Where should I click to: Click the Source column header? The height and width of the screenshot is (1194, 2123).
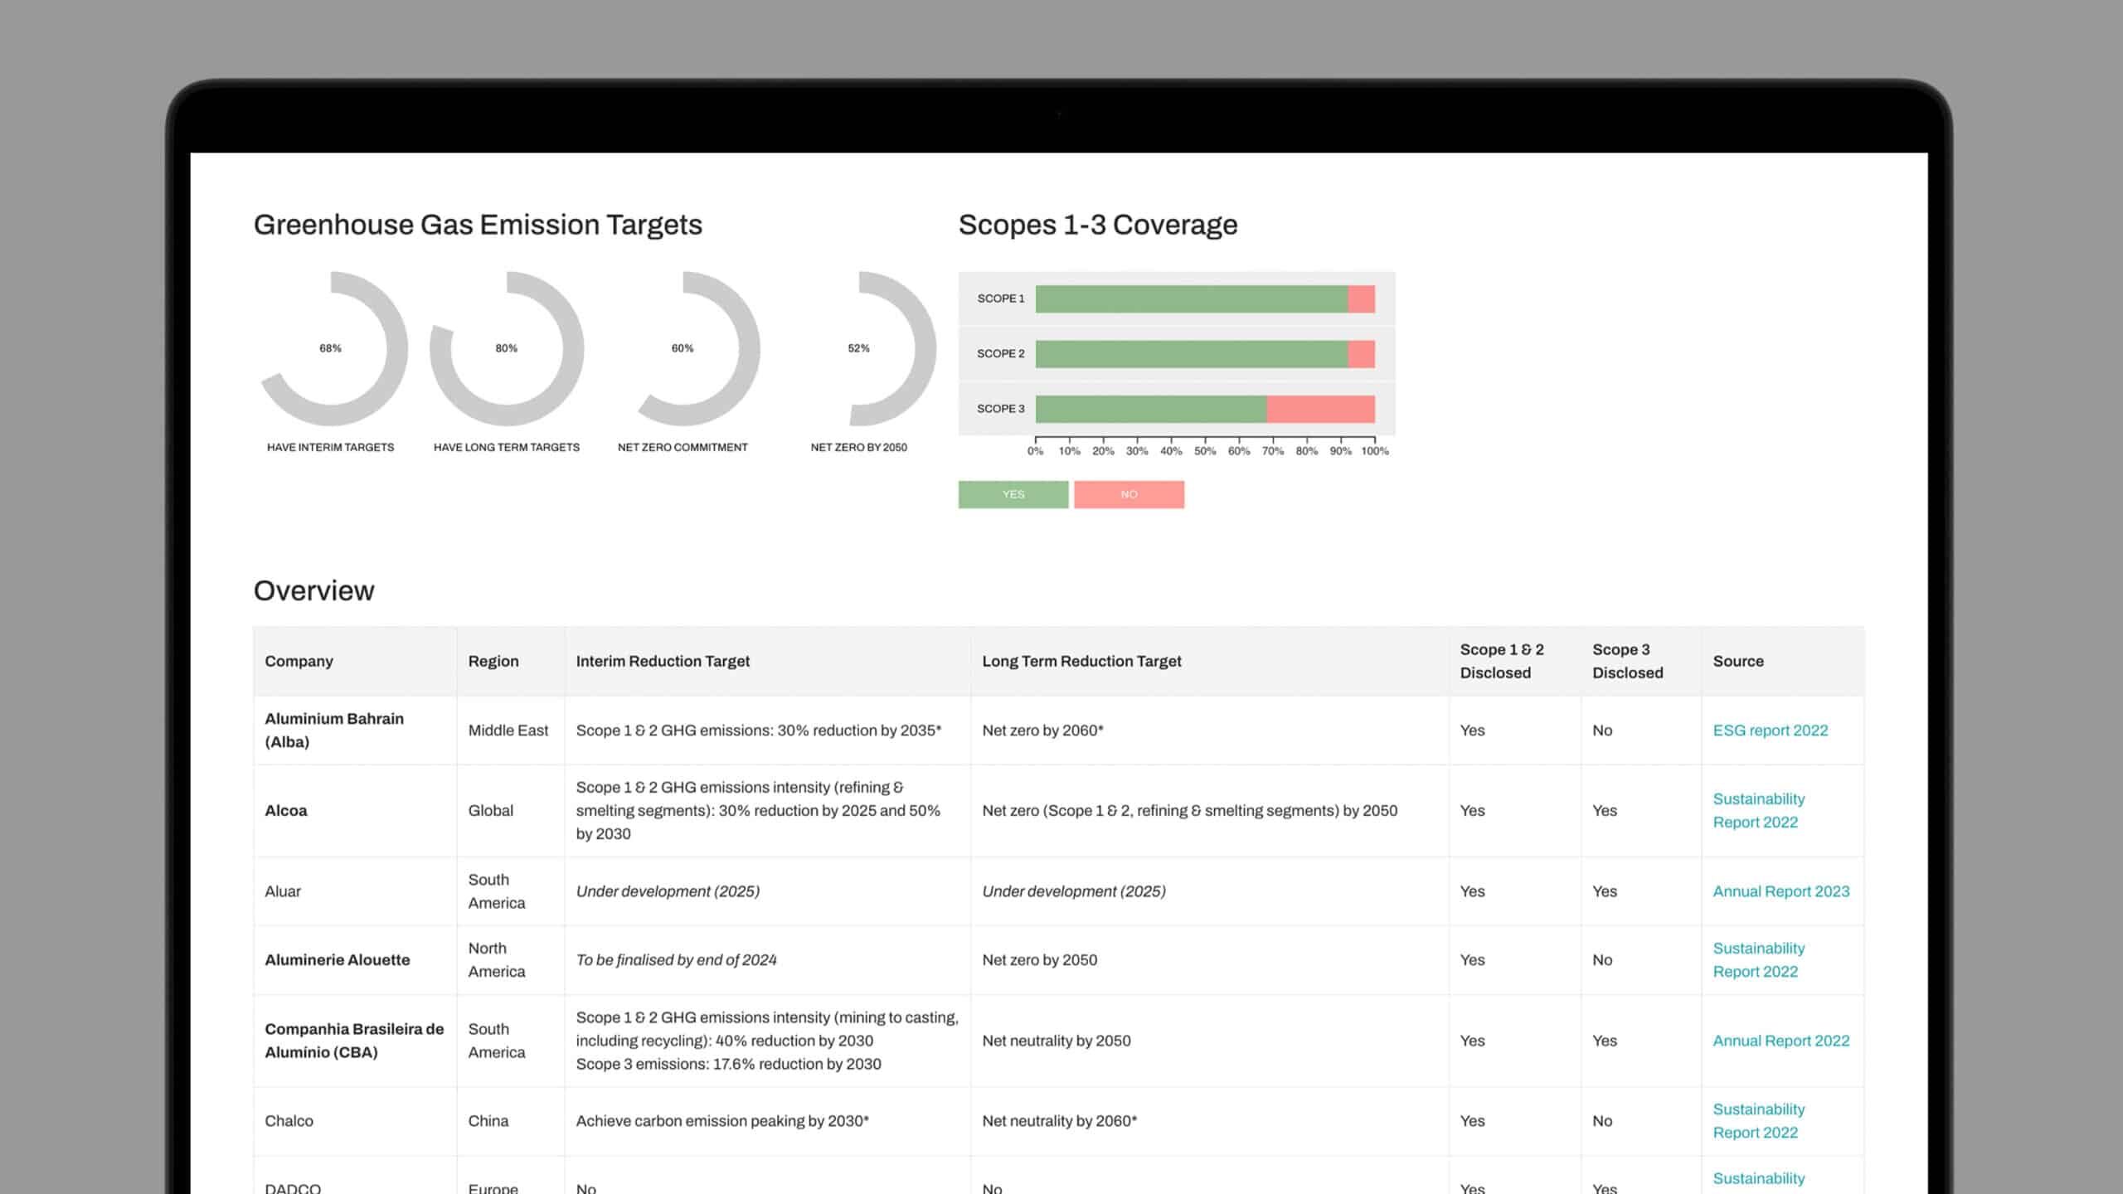[1737, 661]
